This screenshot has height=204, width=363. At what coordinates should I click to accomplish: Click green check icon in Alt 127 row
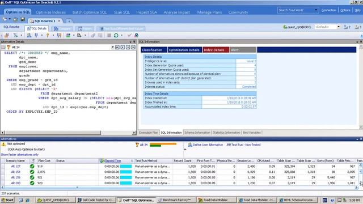[32, 166]
